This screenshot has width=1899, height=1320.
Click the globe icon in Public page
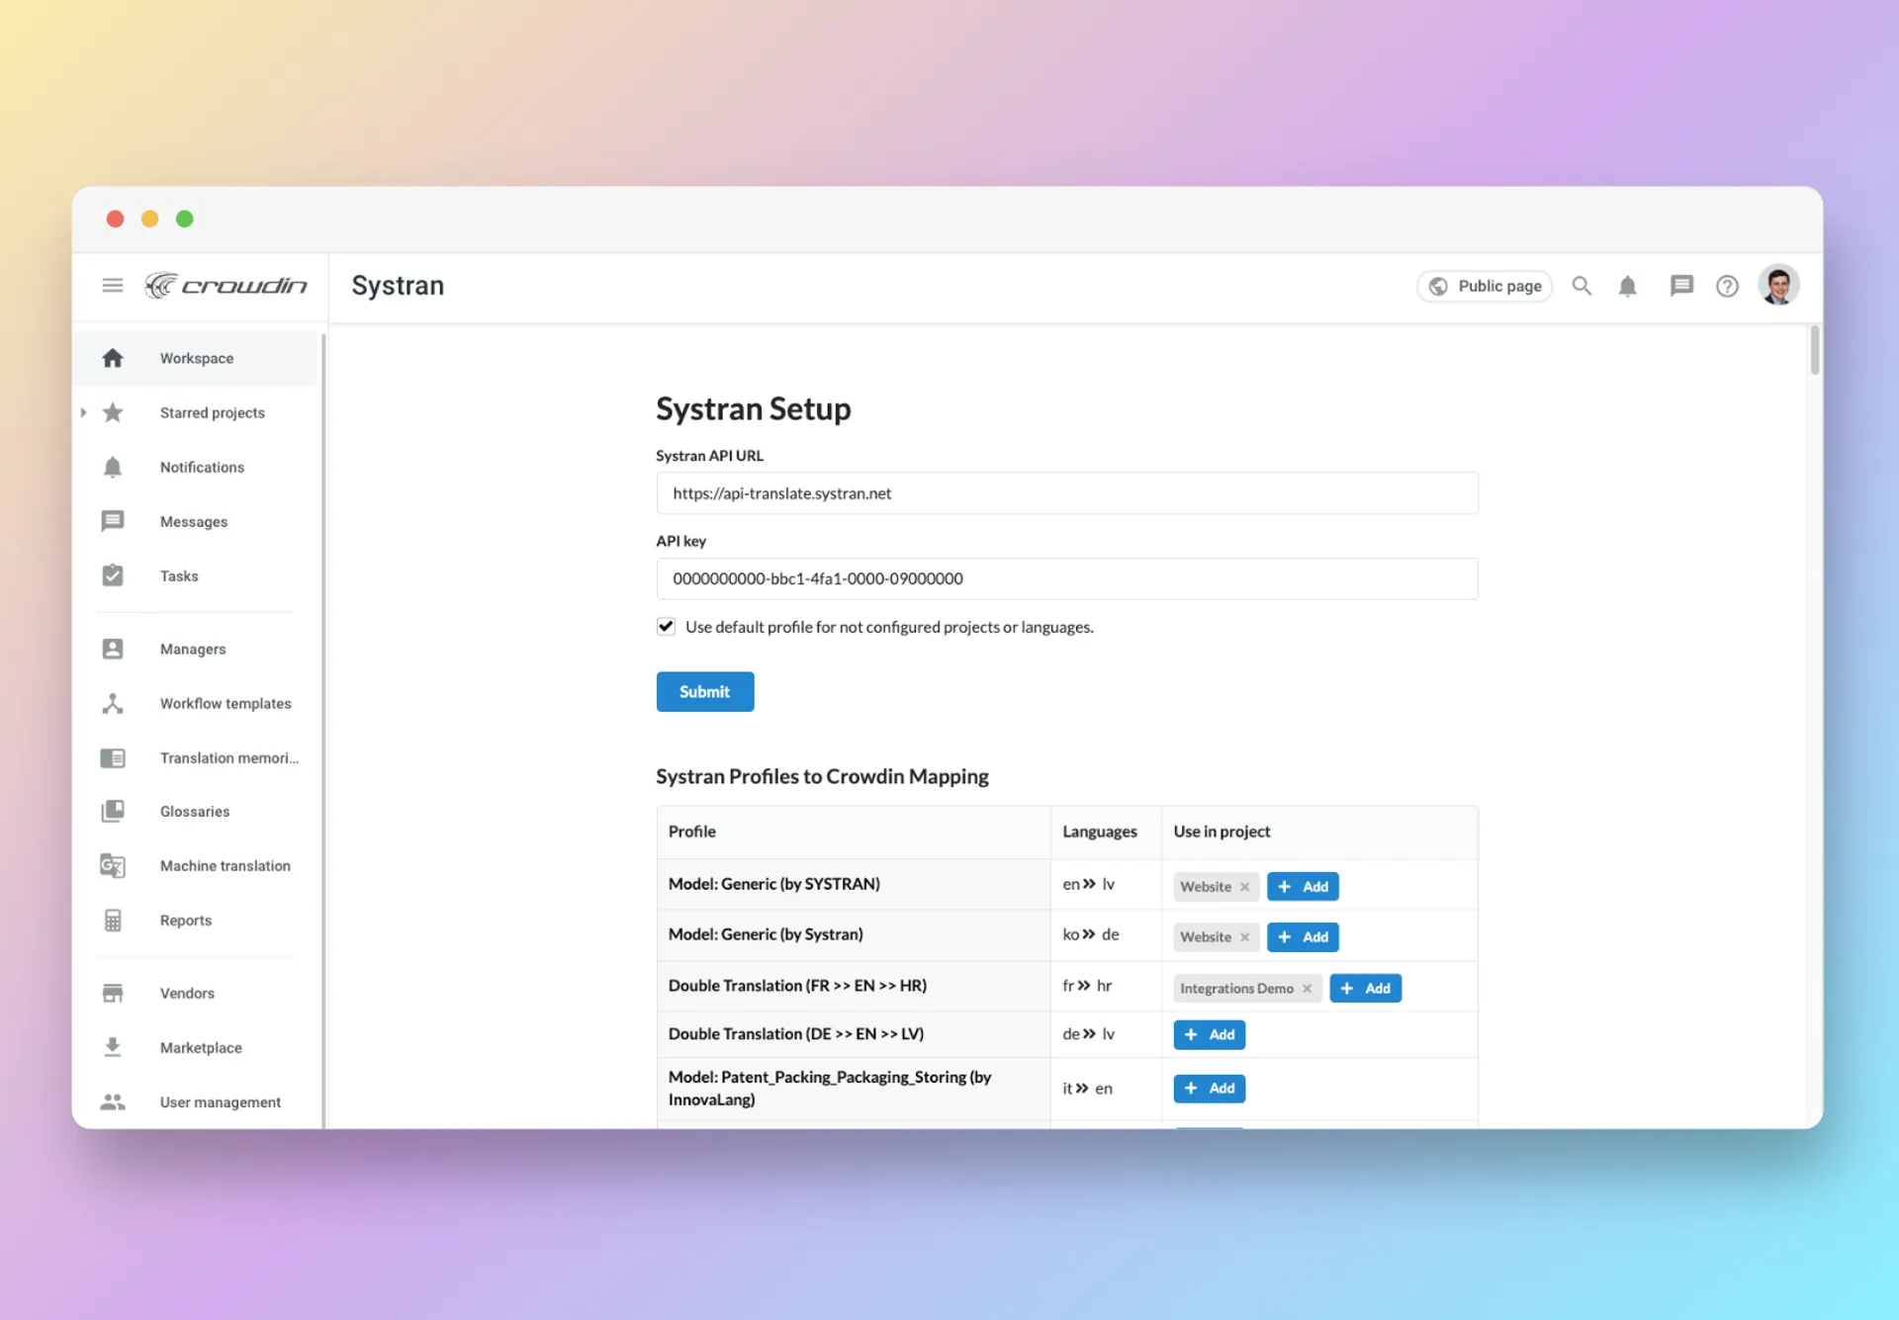click(x=1438, y=286)
